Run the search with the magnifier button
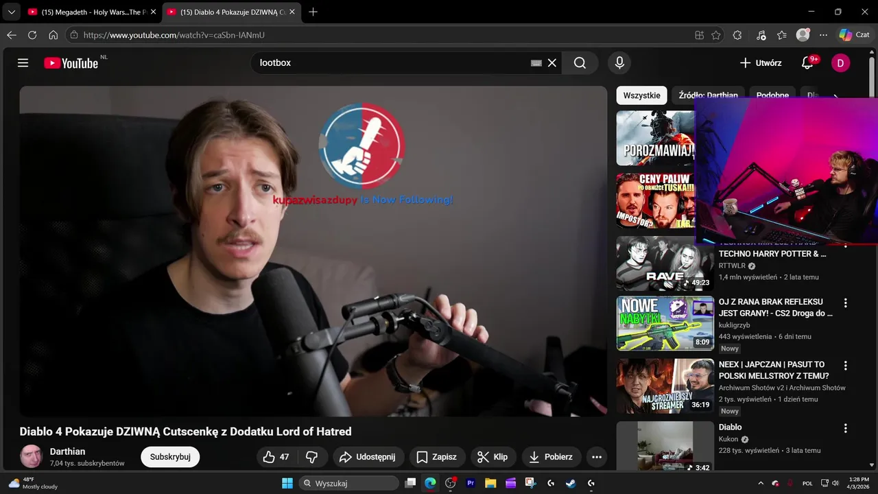The image size is (878, 494). 580,63
